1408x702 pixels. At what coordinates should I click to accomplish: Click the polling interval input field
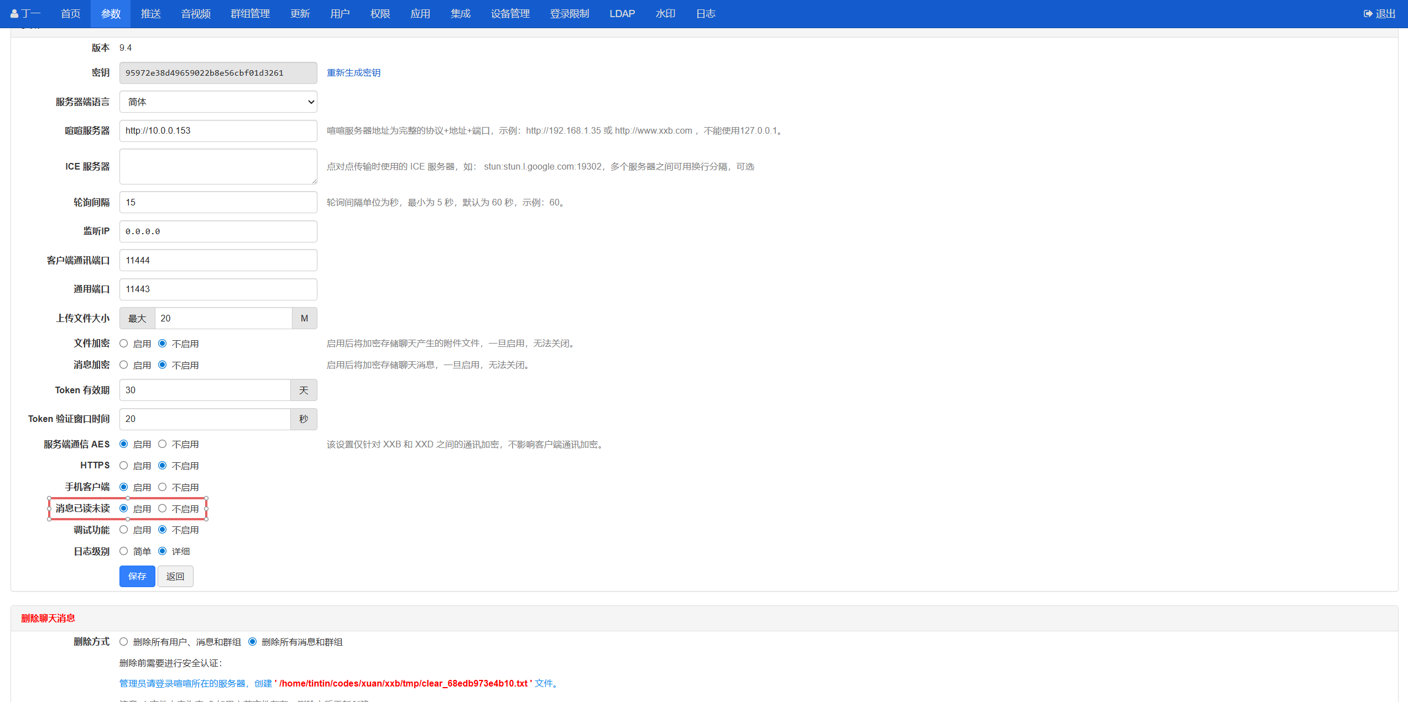click(x=218, y=202)
